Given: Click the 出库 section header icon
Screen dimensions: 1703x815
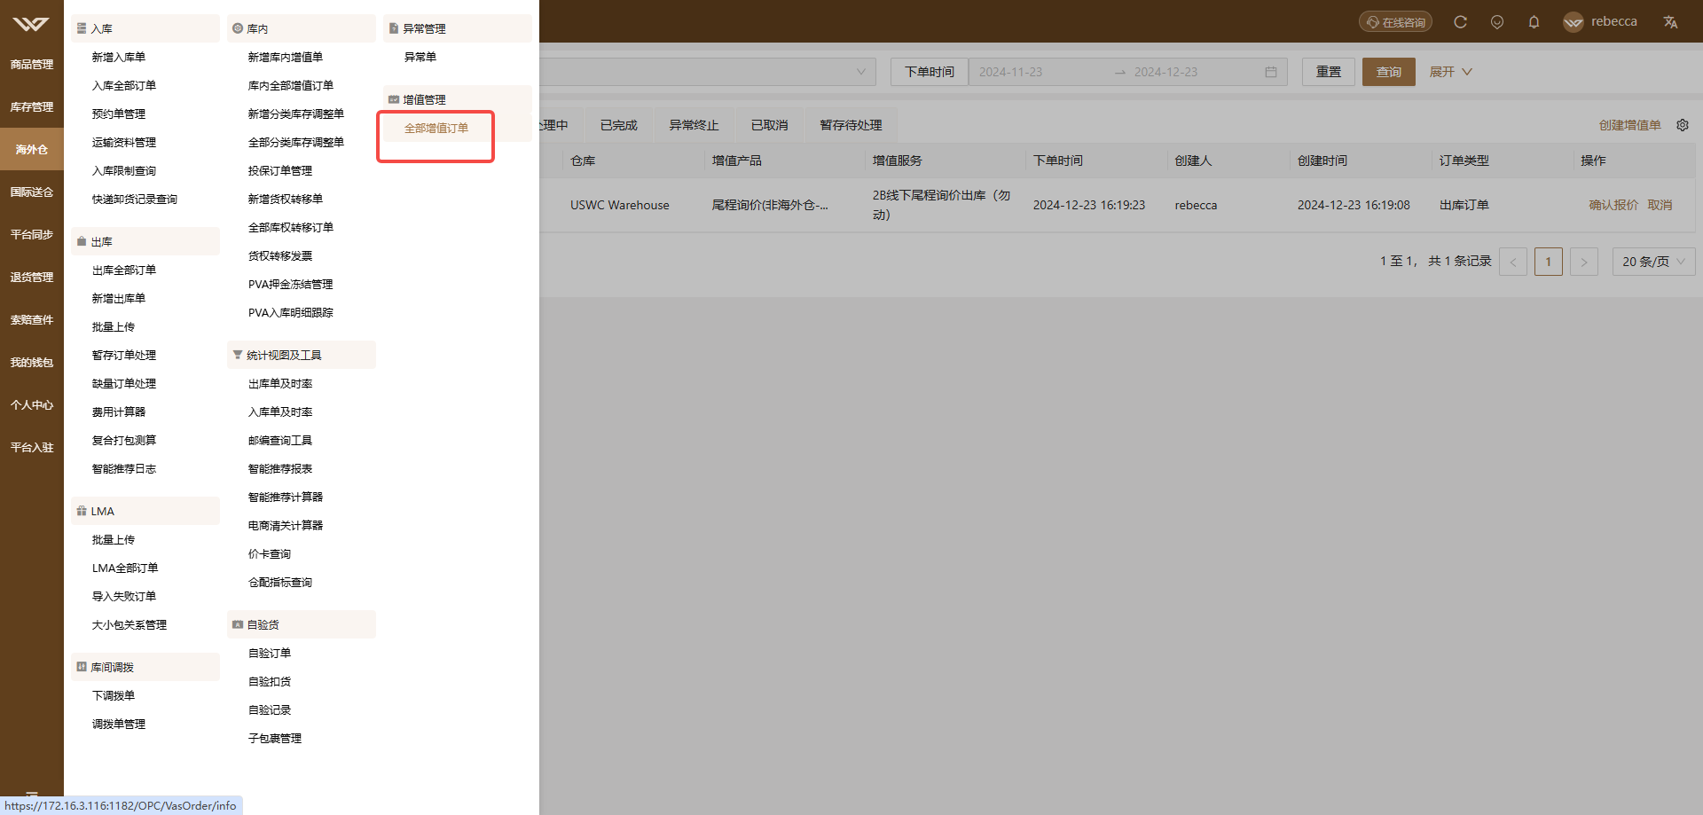Looking at the screenshot, I should (82, 241).
